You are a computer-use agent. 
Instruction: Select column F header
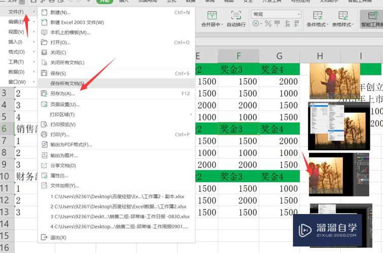pos(238,56)
